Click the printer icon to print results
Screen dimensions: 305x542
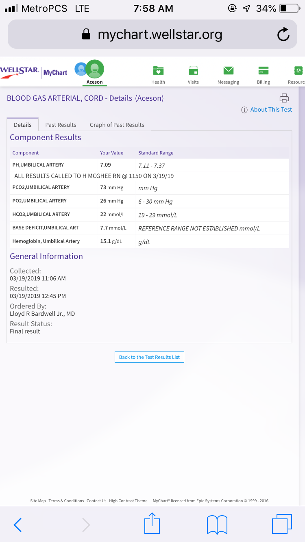click(x=284, y=98)
